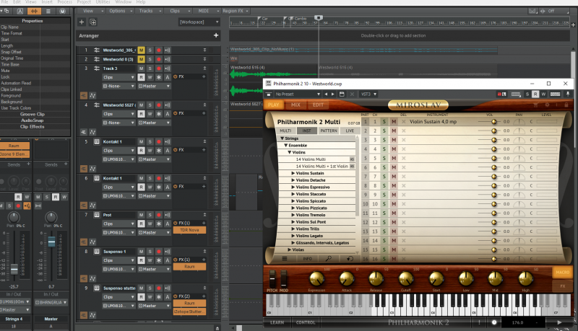Toggle automation Read on Westworld 5527 track
This screenshot has height=331, width=578.
141,114
